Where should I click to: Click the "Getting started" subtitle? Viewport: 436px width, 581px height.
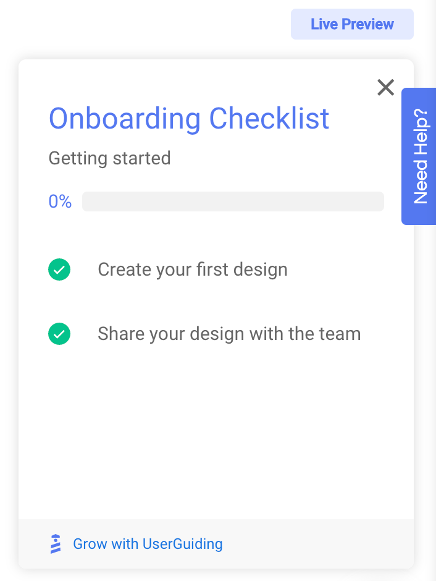pyautogui.click(x=109, y=158)
